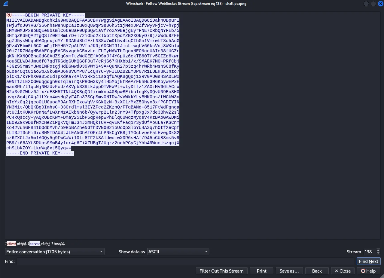Open the Save as… dialog
Image resolution: width=384 pixels, height=278 pixels.
pos(289,271)
